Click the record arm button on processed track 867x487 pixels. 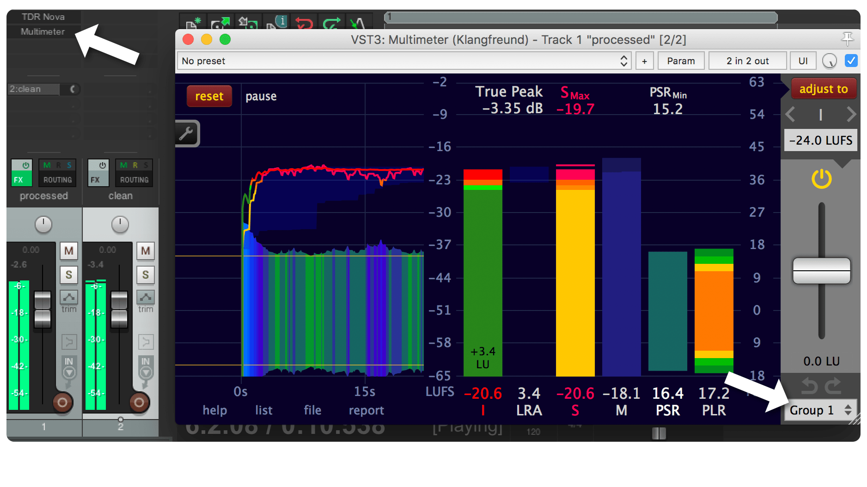point(62,402)
